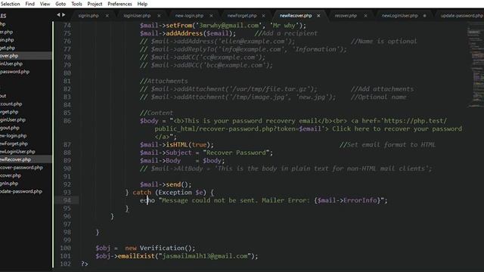Viewport: 484px width, 272px height.
Task: Click line number 86 in gutter
Action: (x=67, y=121)
